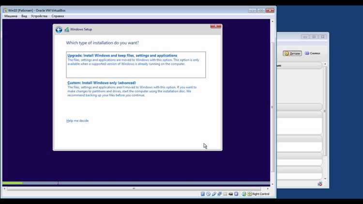Open the USB devices status icon
Viewport: 363px width, 204px height.
coord(214,194)
